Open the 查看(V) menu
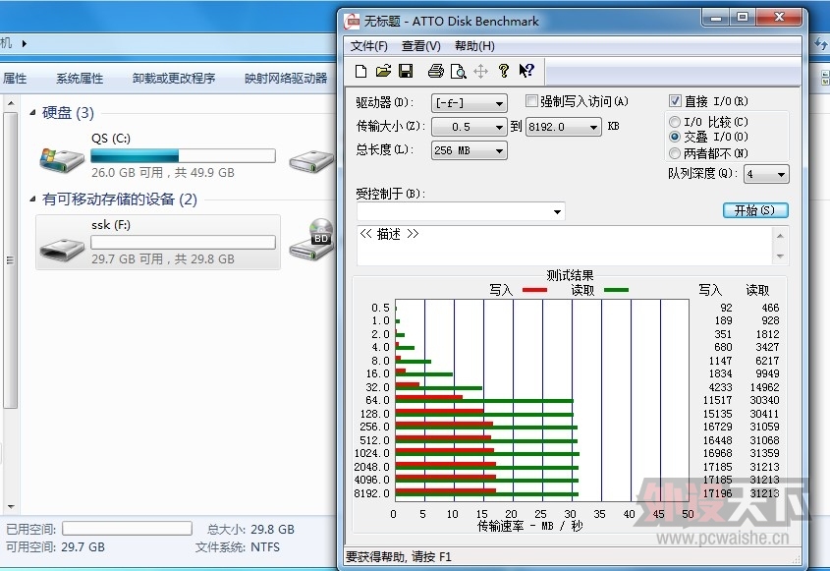 [420, 46]
